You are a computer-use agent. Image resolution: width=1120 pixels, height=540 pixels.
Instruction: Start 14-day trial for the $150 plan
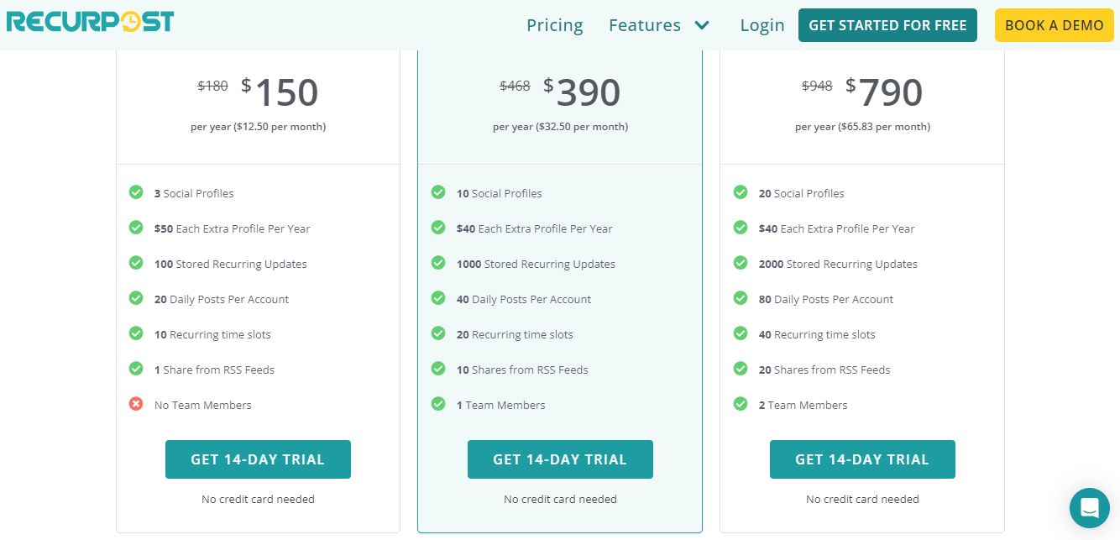(258, 459)
